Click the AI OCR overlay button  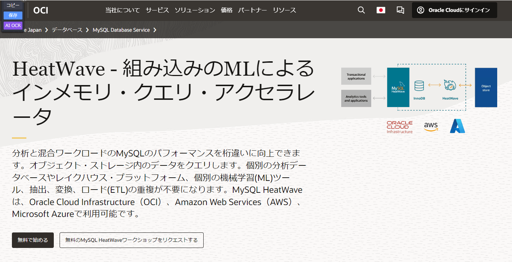point(13,25)
